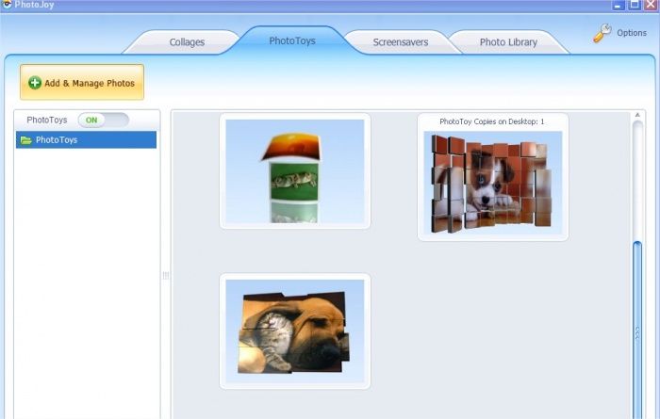Click the PhotoJoy logo in title bar
The height and width of the screenshot is (419, 660).
click(7, 4)
